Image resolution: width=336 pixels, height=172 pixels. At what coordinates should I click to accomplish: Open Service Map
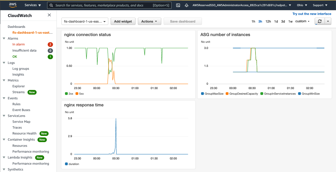point(21,122)
